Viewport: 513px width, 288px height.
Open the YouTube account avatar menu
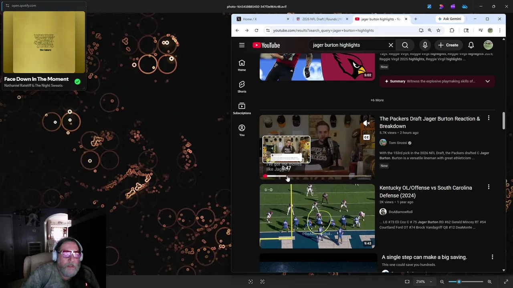[x=488, y=45]
